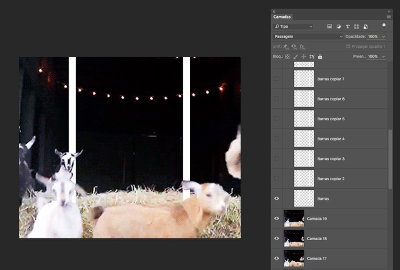Lock image pixels brush icon

pos(296,57)
